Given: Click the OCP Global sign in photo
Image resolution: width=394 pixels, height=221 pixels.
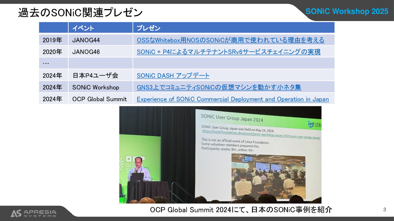Looking at the screenshot, I should (x=135, y=165).
